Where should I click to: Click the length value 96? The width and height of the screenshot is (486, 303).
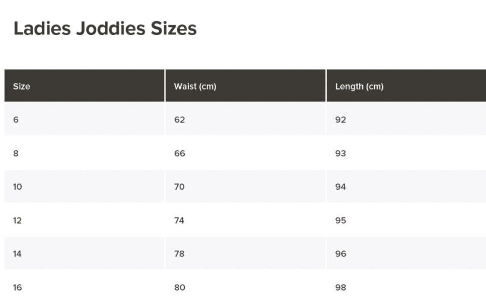point(341,254)
